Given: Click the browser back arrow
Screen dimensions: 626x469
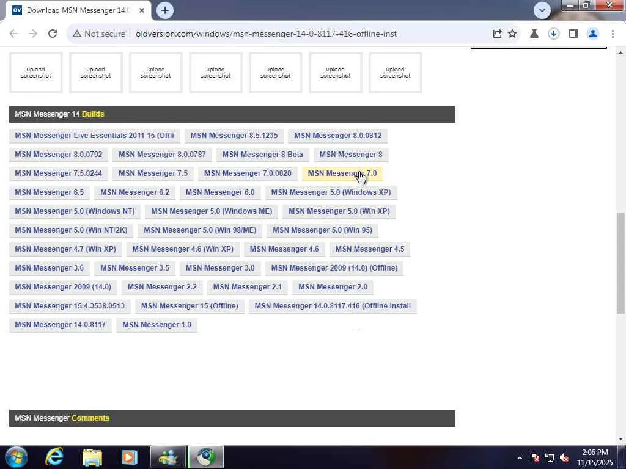Looking at the screenshot, I should (x=13, y=34).
